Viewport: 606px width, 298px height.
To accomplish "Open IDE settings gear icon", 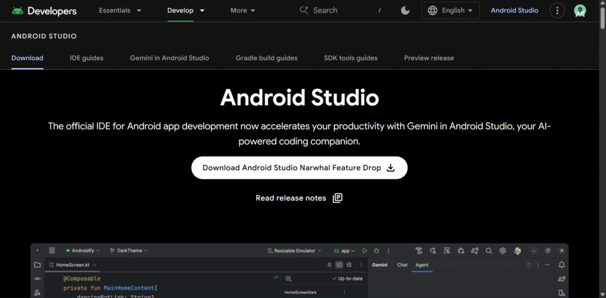I will click(x=502, y=251).
